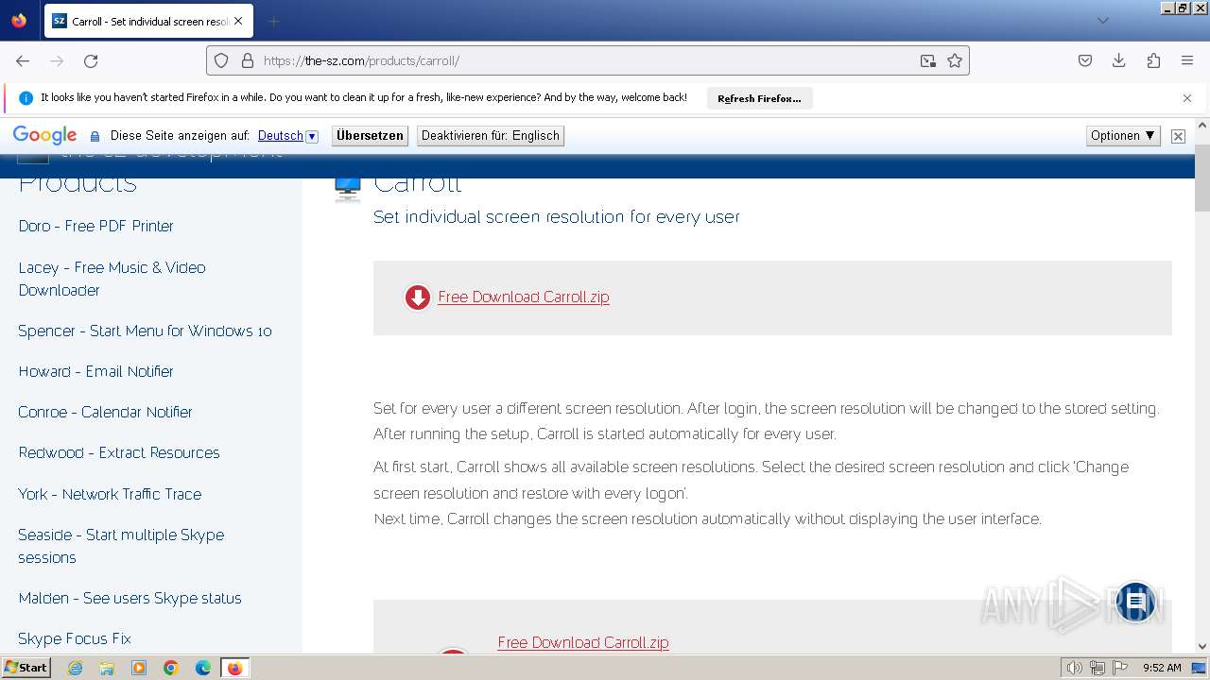Open File Explorer from taskbar

pyautogui.click(x=107, y=668)
